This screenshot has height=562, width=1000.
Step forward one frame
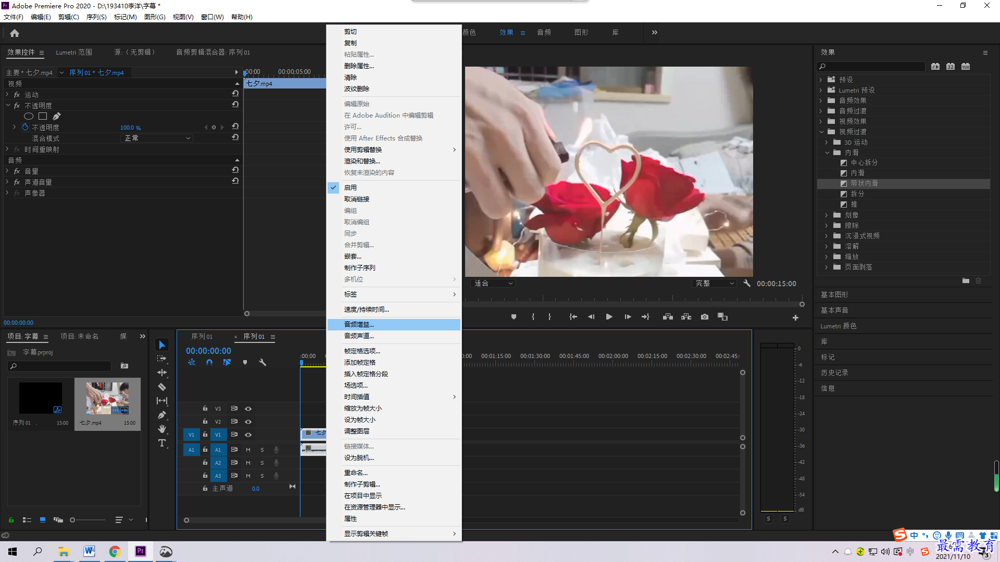628,317
